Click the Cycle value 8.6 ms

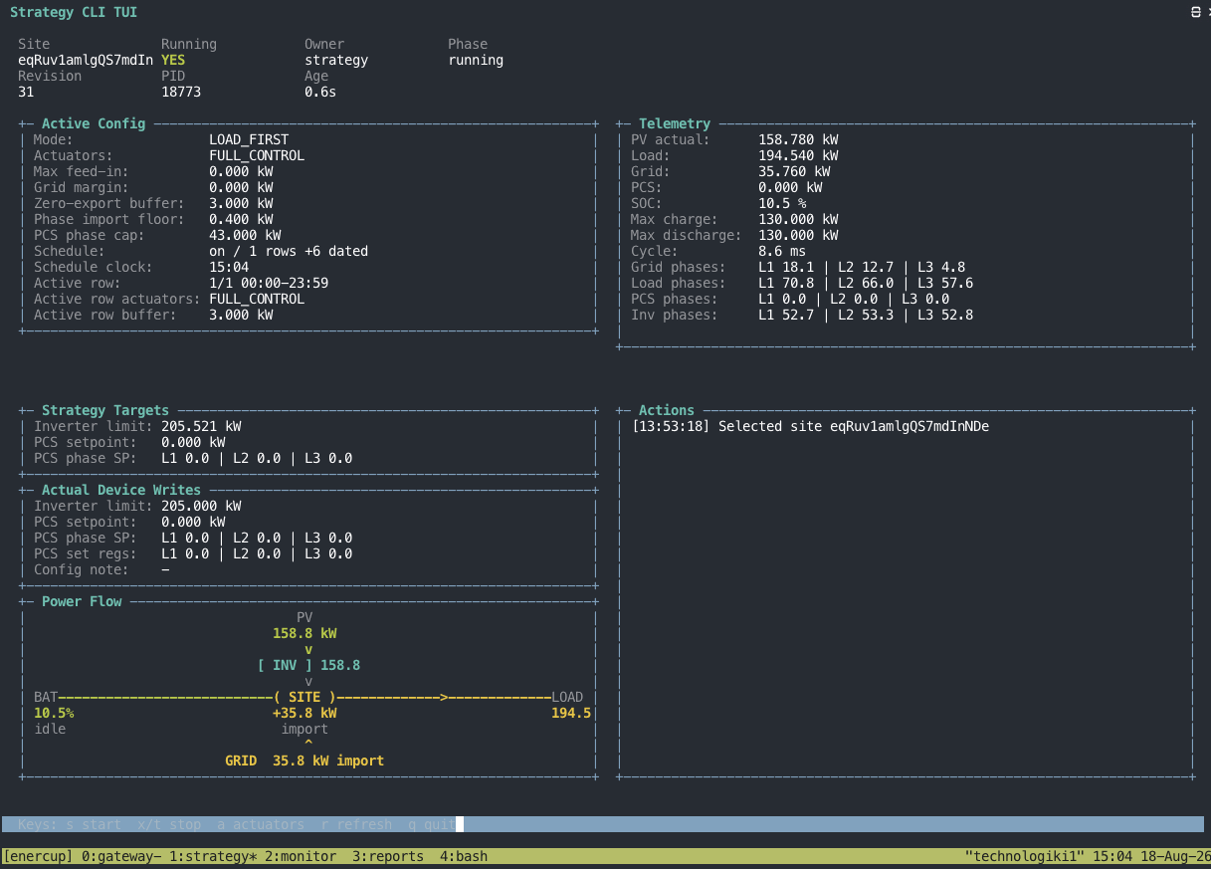click(782, 251)
